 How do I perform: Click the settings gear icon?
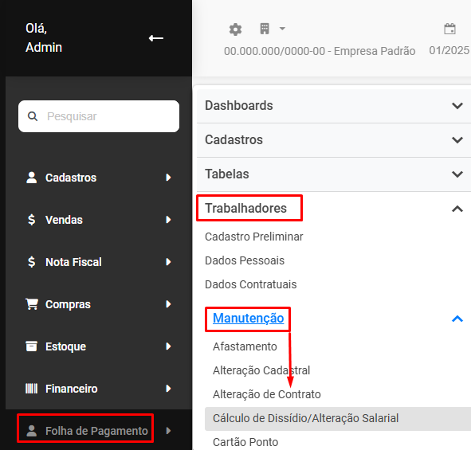click(x=235, y=29)
